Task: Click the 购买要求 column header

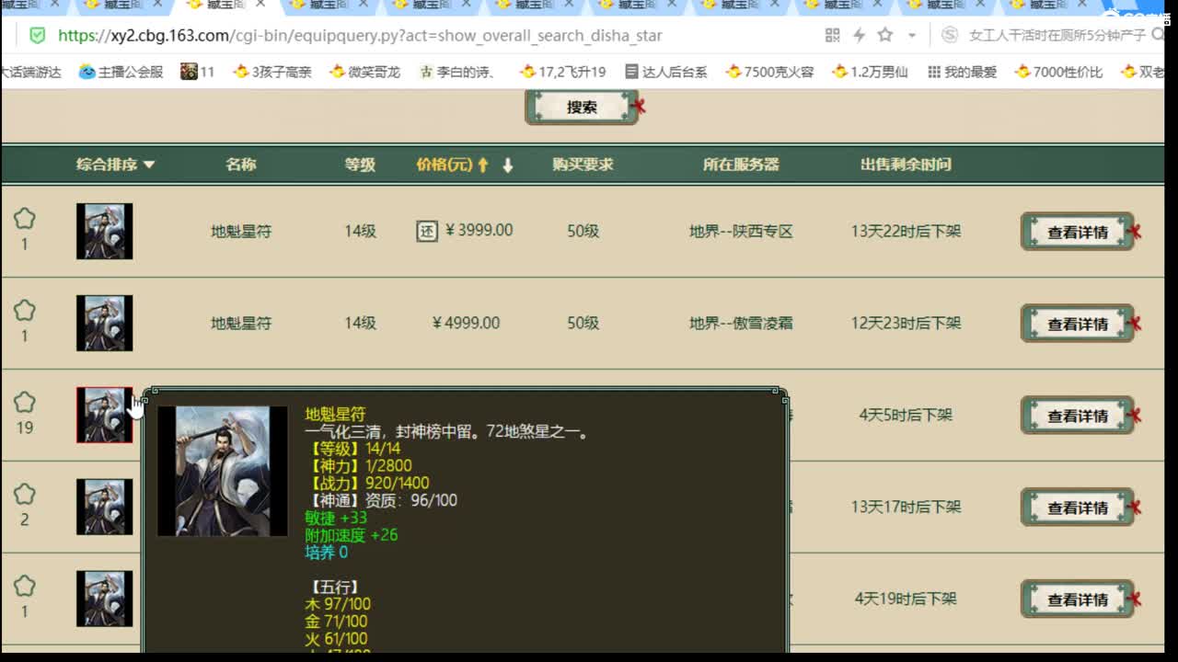Action: (583, 165)
